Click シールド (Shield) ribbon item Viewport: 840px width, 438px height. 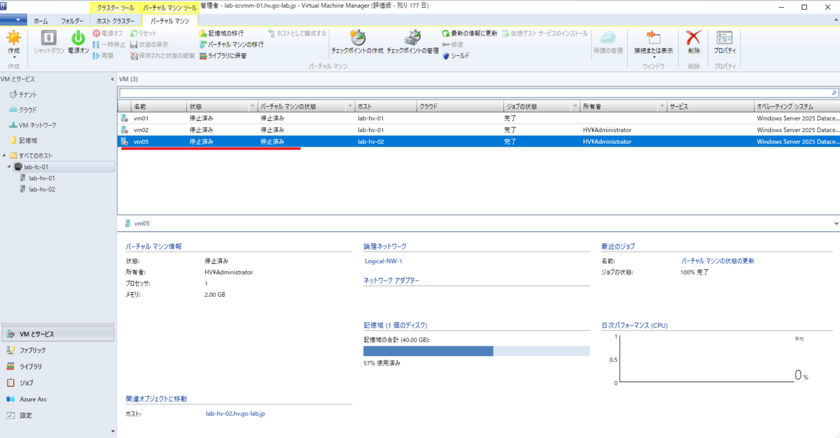(x=455, y=55)
